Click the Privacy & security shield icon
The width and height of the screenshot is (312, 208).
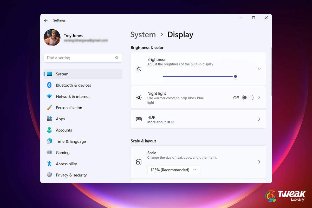coord(49,175)
